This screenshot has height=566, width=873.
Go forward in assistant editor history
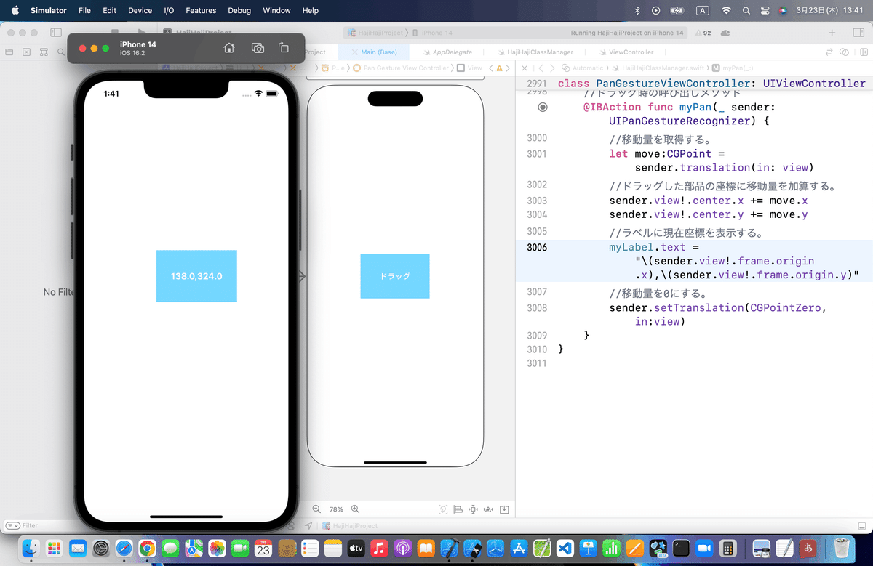coord(552,68)
